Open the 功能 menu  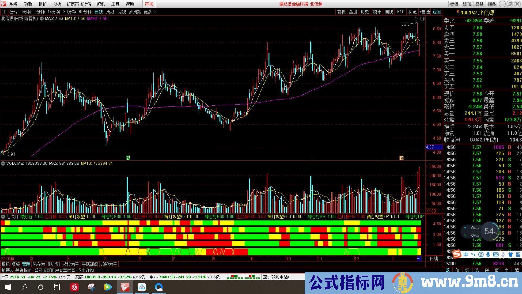click(x=28, y=4)
